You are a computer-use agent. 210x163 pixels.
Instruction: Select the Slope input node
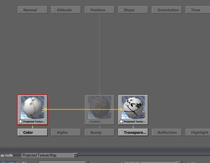[x=133, y=10]
